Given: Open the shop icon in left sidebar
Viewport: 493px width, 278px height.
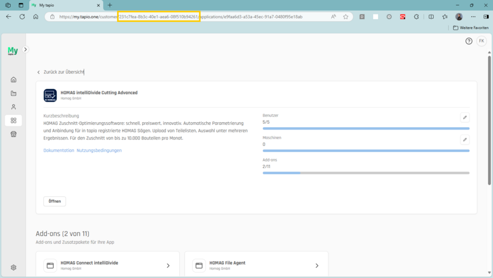Looking at the screenshot, I should click(x=13, y=135).
